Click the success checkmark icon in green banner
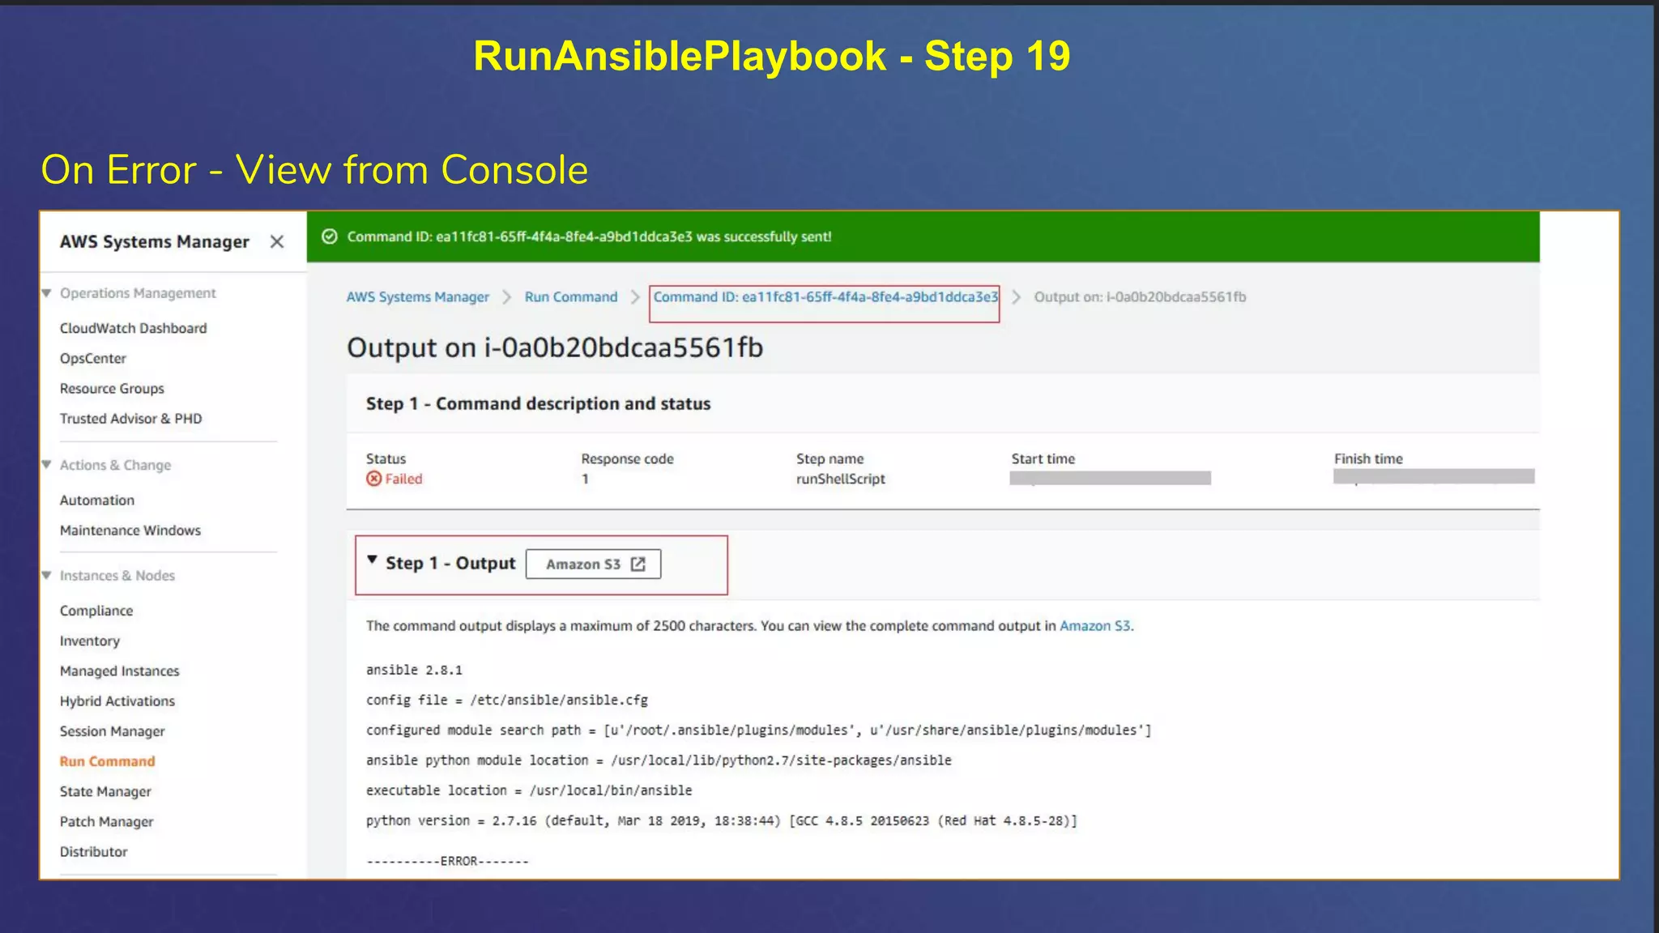Screen dimensions: 1659x933 (330, 236)
